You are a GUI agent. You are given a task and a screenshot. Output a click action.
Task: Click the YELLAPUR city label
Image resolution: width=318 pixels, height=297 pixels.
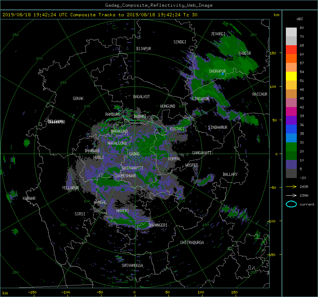click(70, 188)
